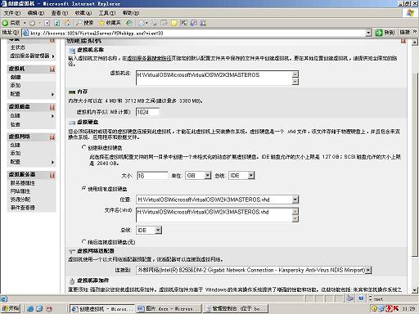Viewport: 419px width, 314px height.
Task: Click the last icon on IE toolbar
Action: coord(203,23)
